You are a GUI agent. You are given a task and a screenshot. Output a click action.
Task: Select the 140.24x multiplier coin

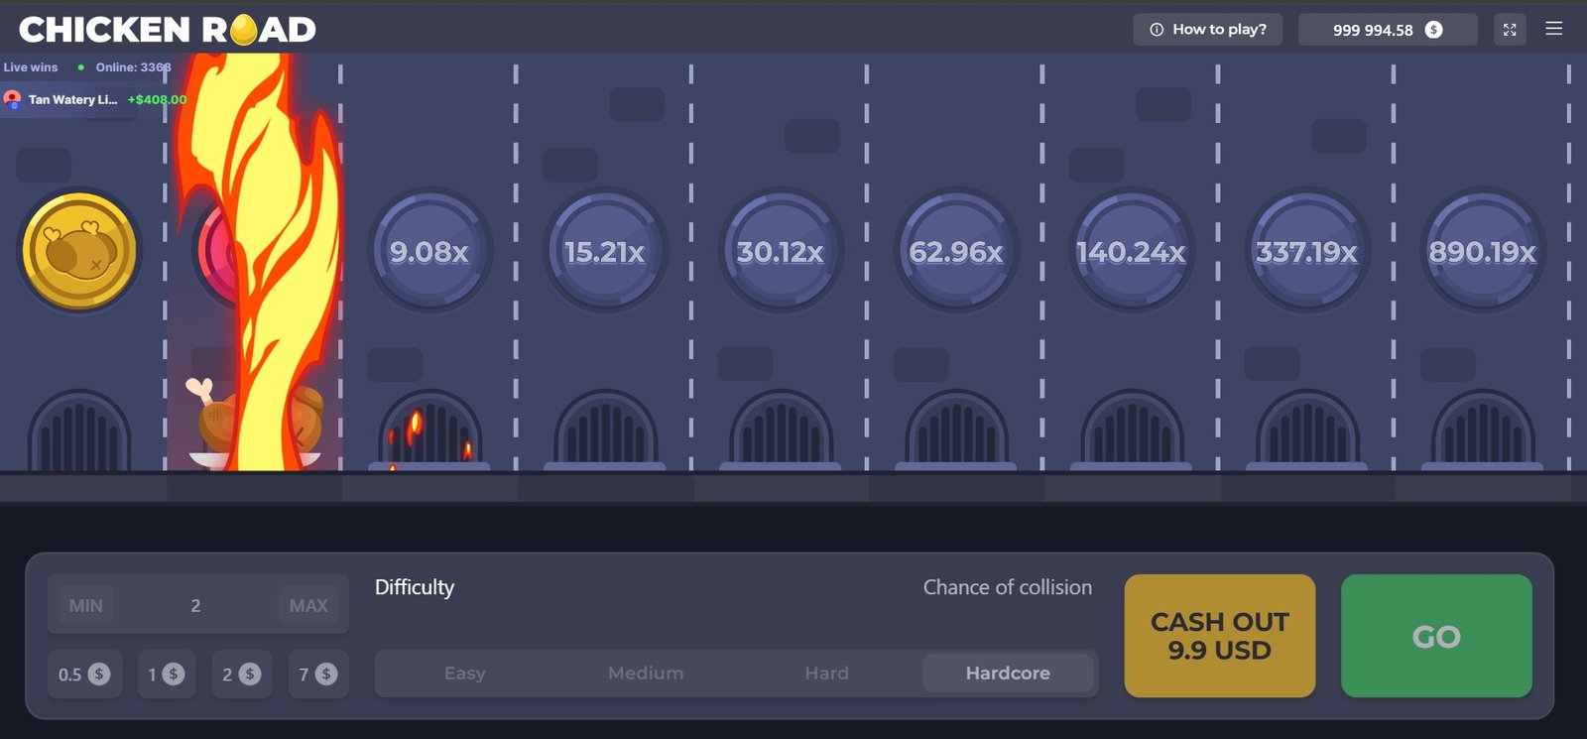point(1132,252)
